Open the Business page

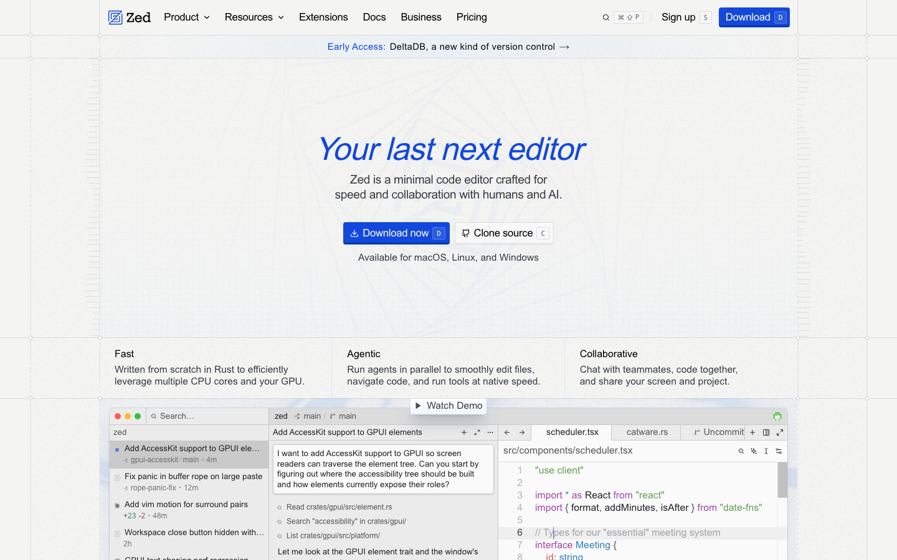click(x=421, y=17)
